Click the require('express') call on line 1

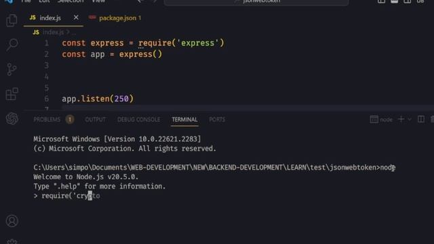point(181,43)
